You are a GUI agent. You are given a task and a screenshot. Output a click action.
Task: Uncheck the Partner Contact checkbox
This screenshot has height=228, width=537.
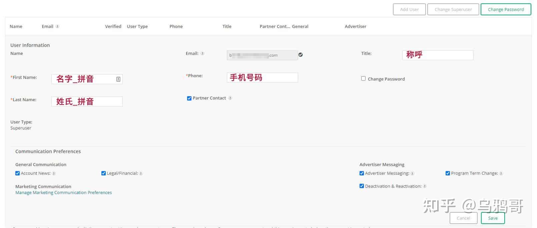[189, 98]
